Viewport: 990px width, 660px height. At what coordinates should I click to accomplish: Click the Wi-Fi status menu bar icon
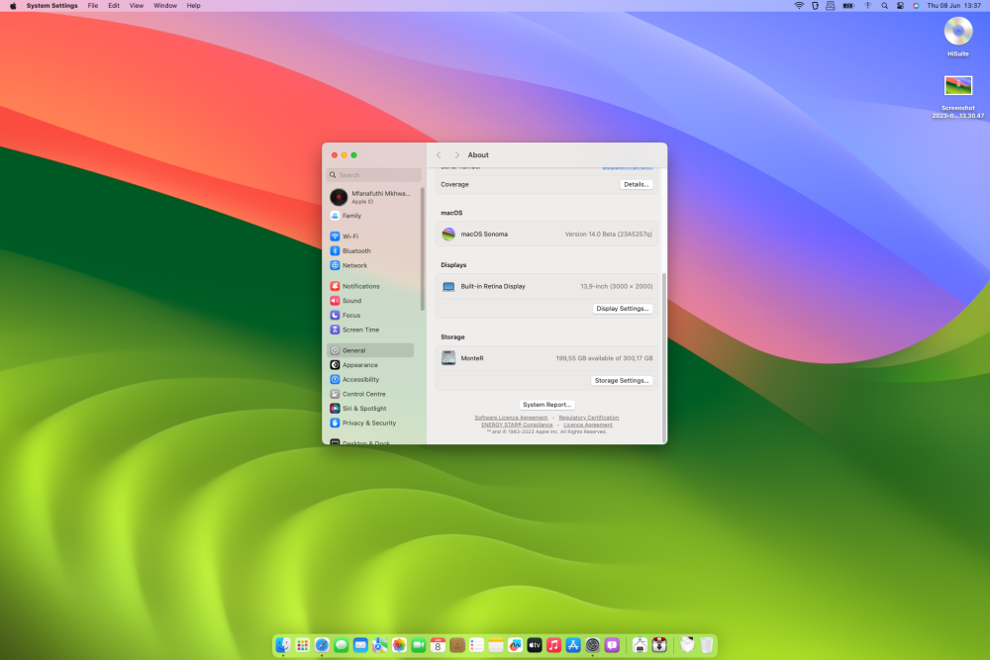coord(799,6)
